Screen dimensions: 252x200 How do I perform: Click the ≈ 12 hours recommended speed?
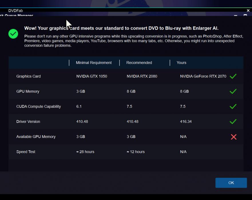coord(136,152)
